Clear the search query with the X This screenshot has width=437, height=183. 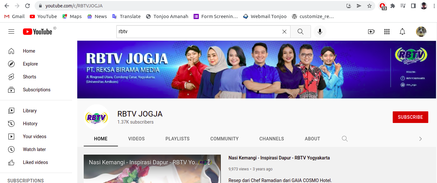[284, 32]
